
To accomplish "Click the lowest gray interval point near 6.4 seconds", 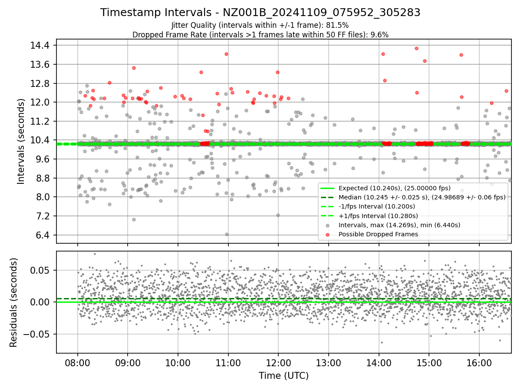I will tap(227, 234).
